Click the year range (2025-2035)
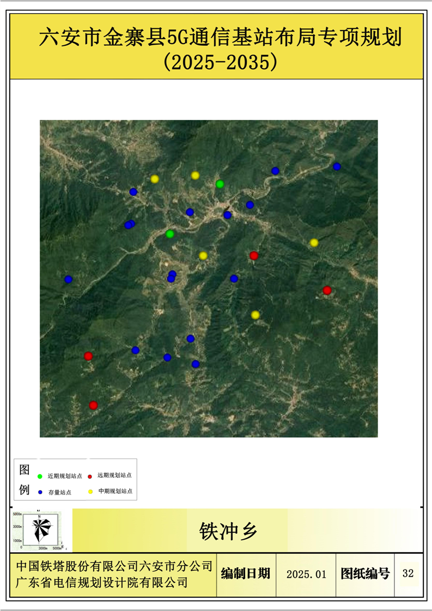Screen dimensions: 432x611 221,62
